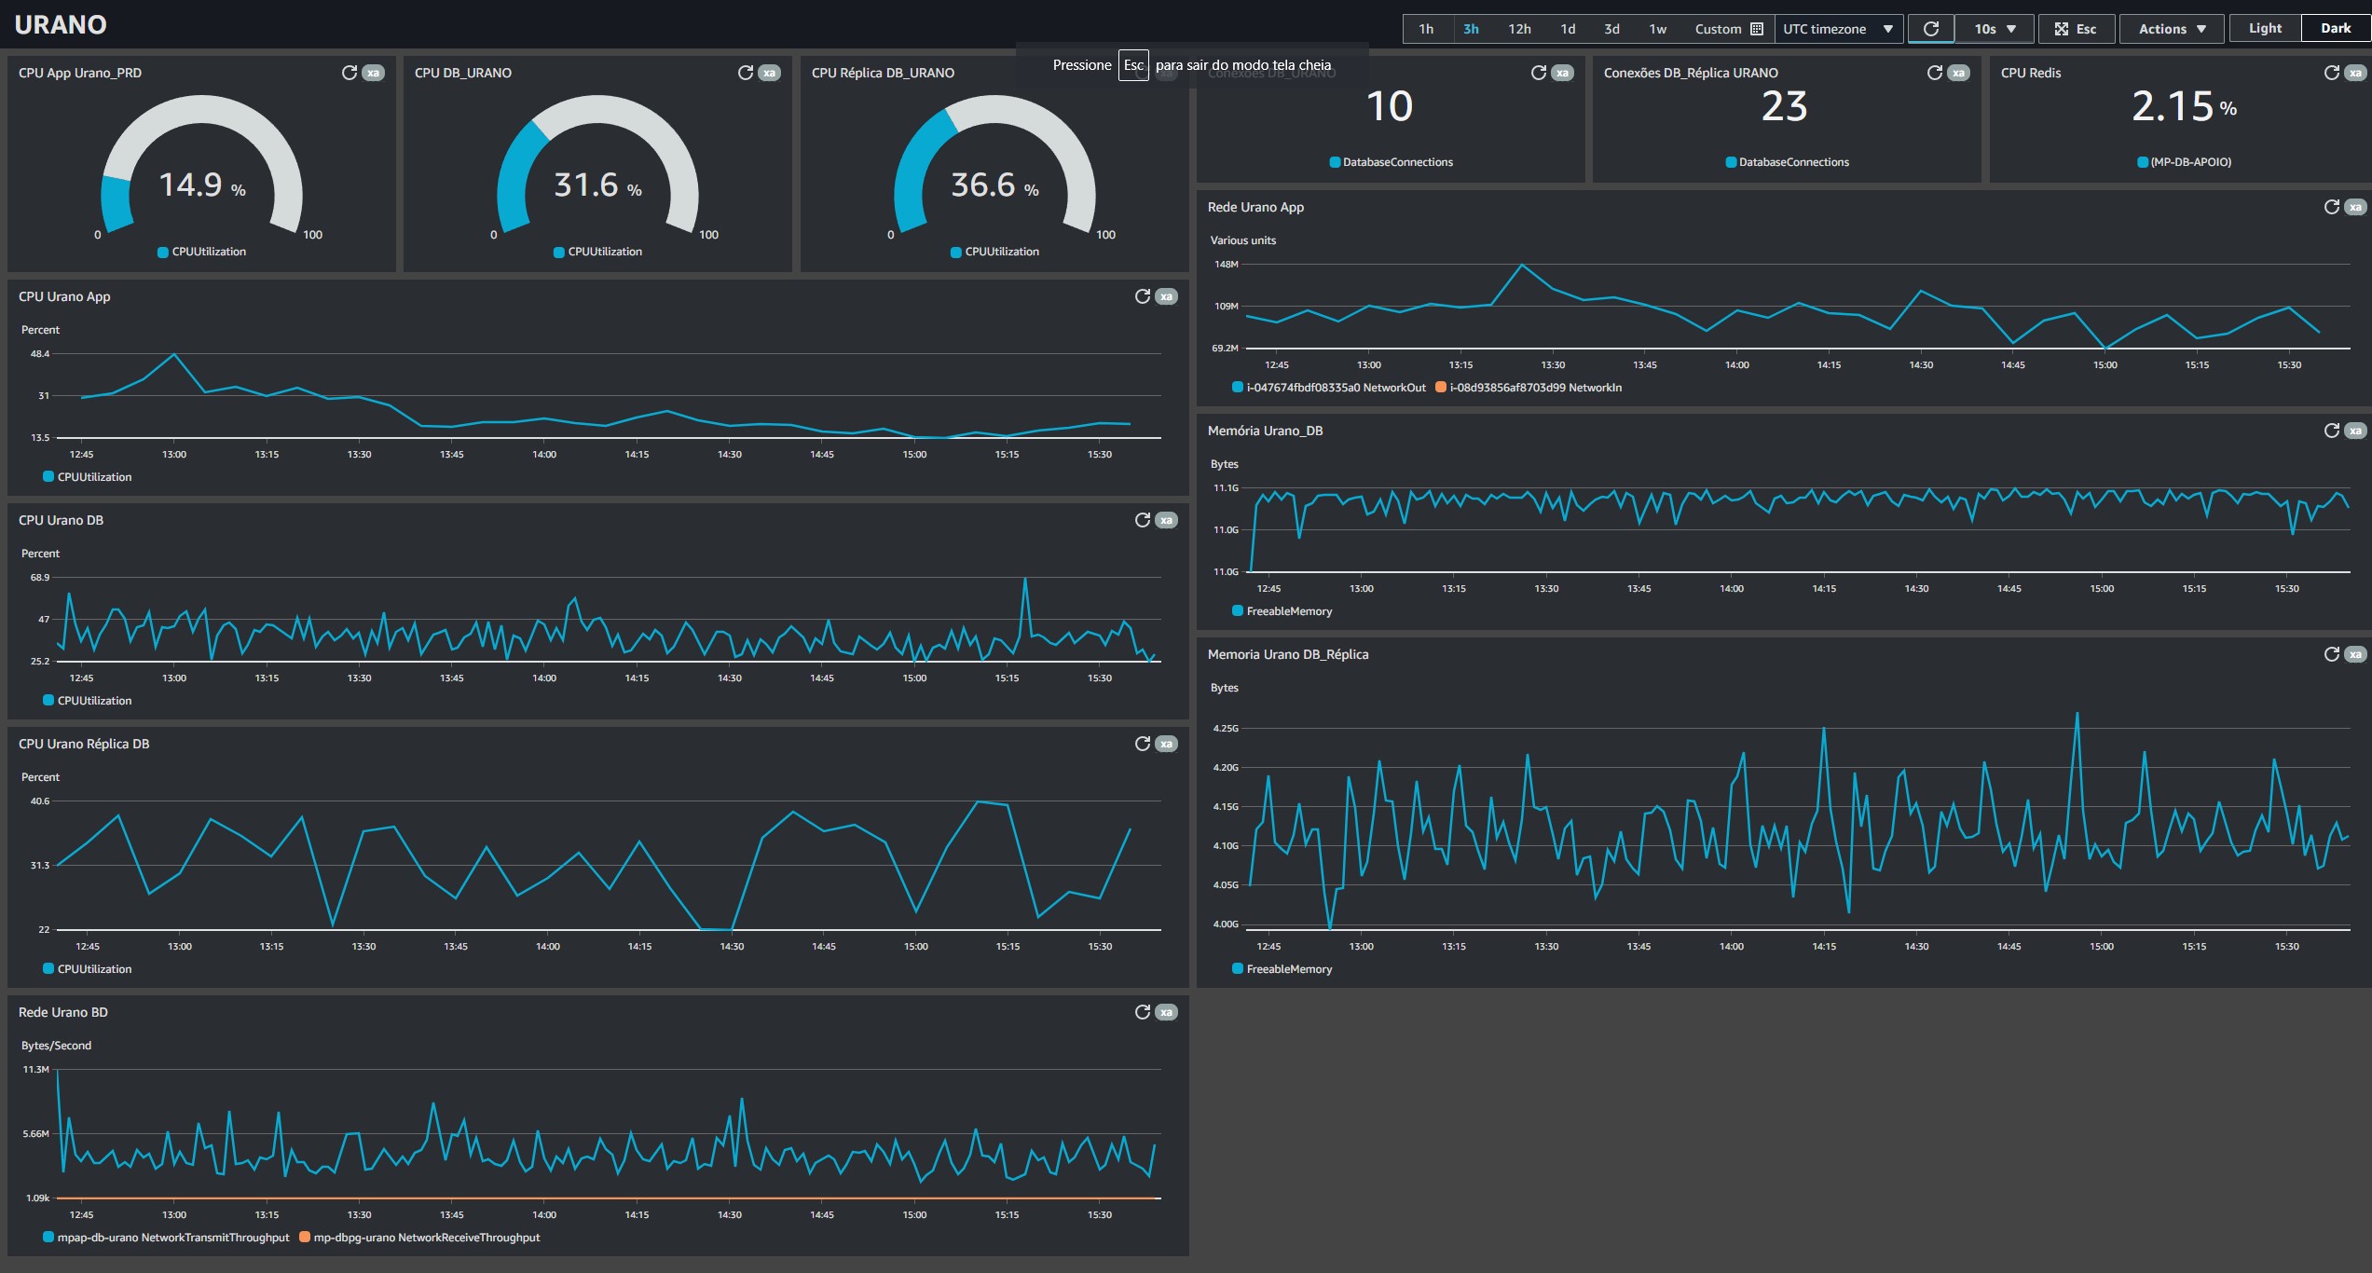
Task: Open the 10s auto-refresh interval dropdown
Action: click(x=1995, y=29)
